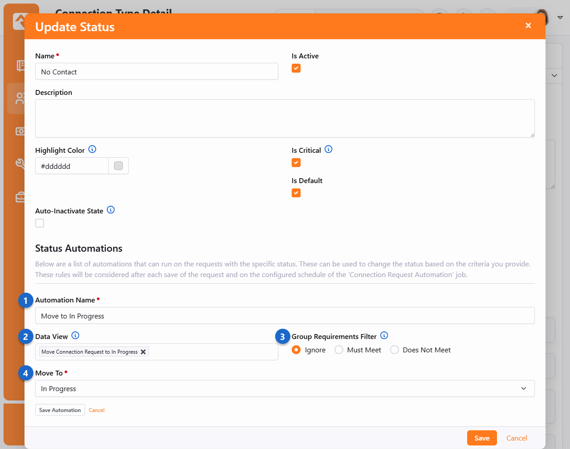Uncheck the Is Critical checkbox
Image resolution: width=570 pixels, height=449 pixels.
pos(296,163)
